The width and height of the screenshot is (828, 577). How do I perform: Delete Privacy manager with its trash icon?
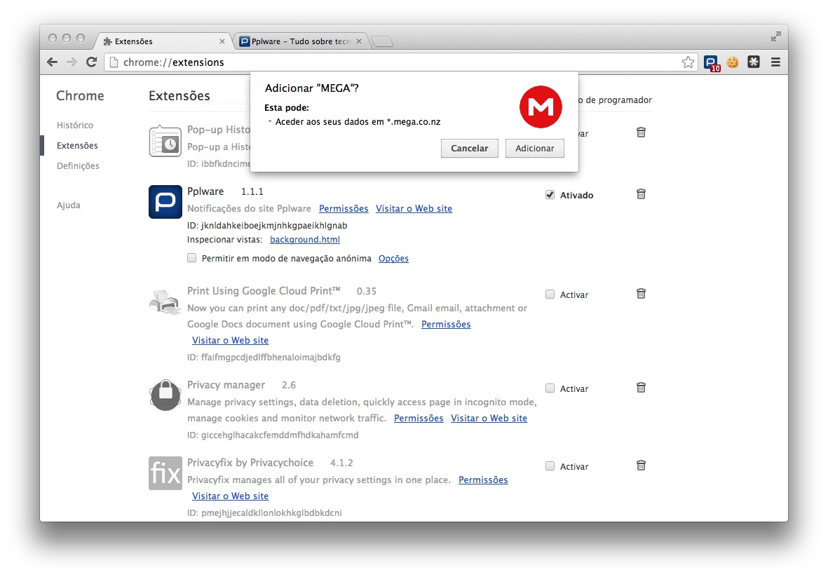[x=641, y=388]
